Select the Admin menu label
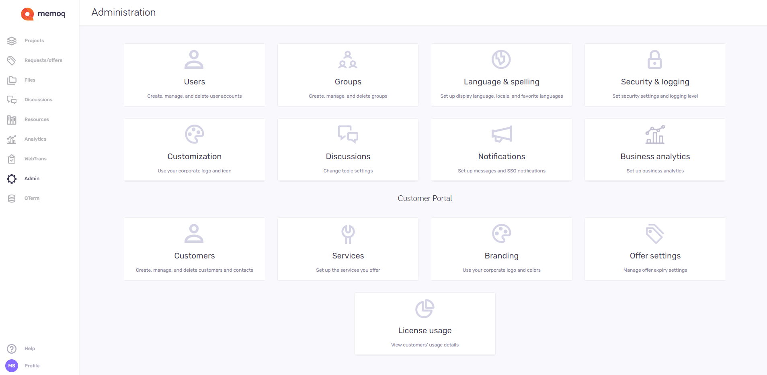This screenshot has width=767, height=375. [x=32, y=178]
